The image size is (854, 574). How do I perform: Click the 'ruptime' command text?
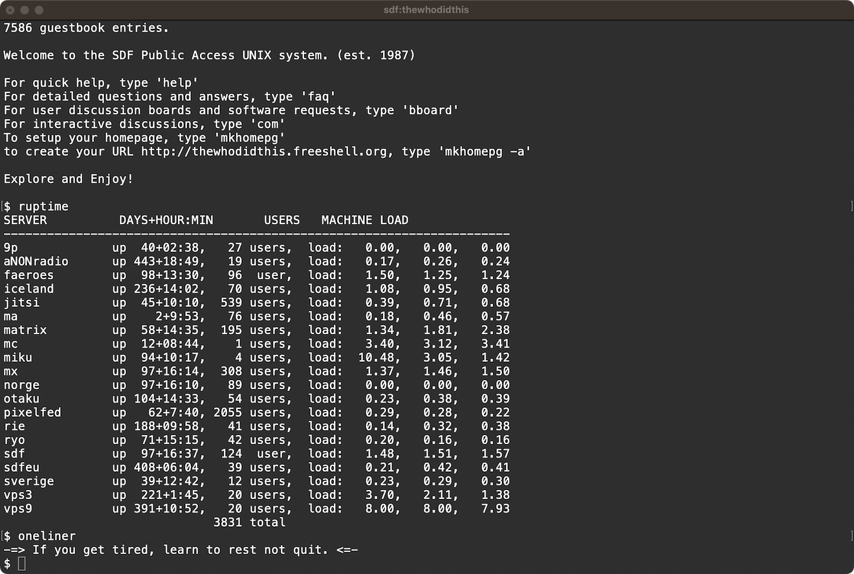pyautogui.click(x=43, y=206)
